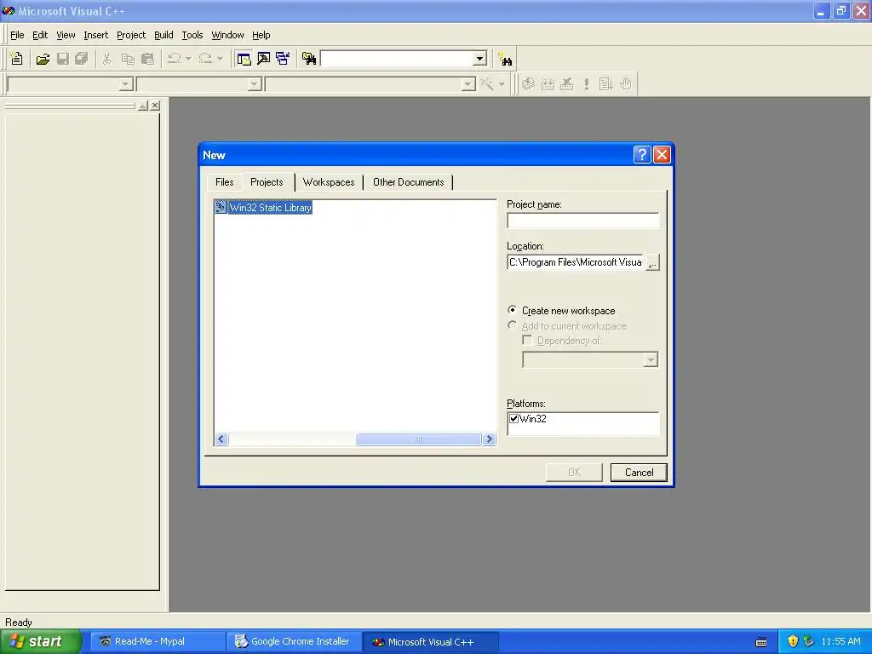Click the Compile toolbar icon

tap(528, 84)
